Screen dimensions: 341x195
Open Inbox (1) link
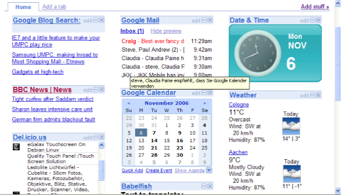click(x=132, y=31)
